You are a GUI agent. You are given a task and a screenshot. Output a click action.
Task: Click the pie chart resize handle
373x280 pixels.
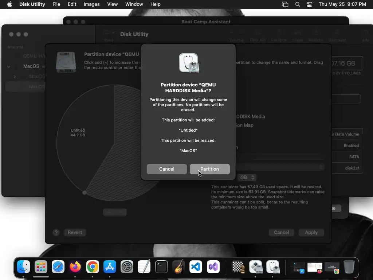(x=85, y=192)
